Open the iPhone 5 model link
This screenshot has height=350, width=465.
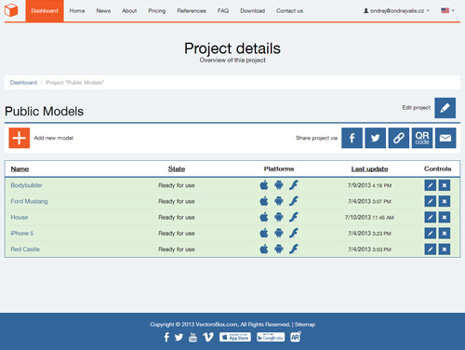[x=22, y=234]
